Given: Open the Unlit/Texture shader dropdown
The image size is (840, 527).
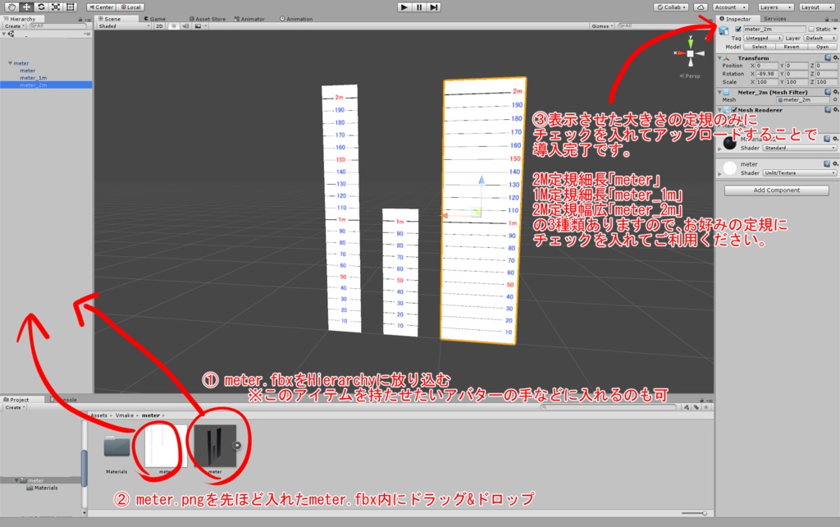Looking at the screenshot, I should click(x=799, y=172).
